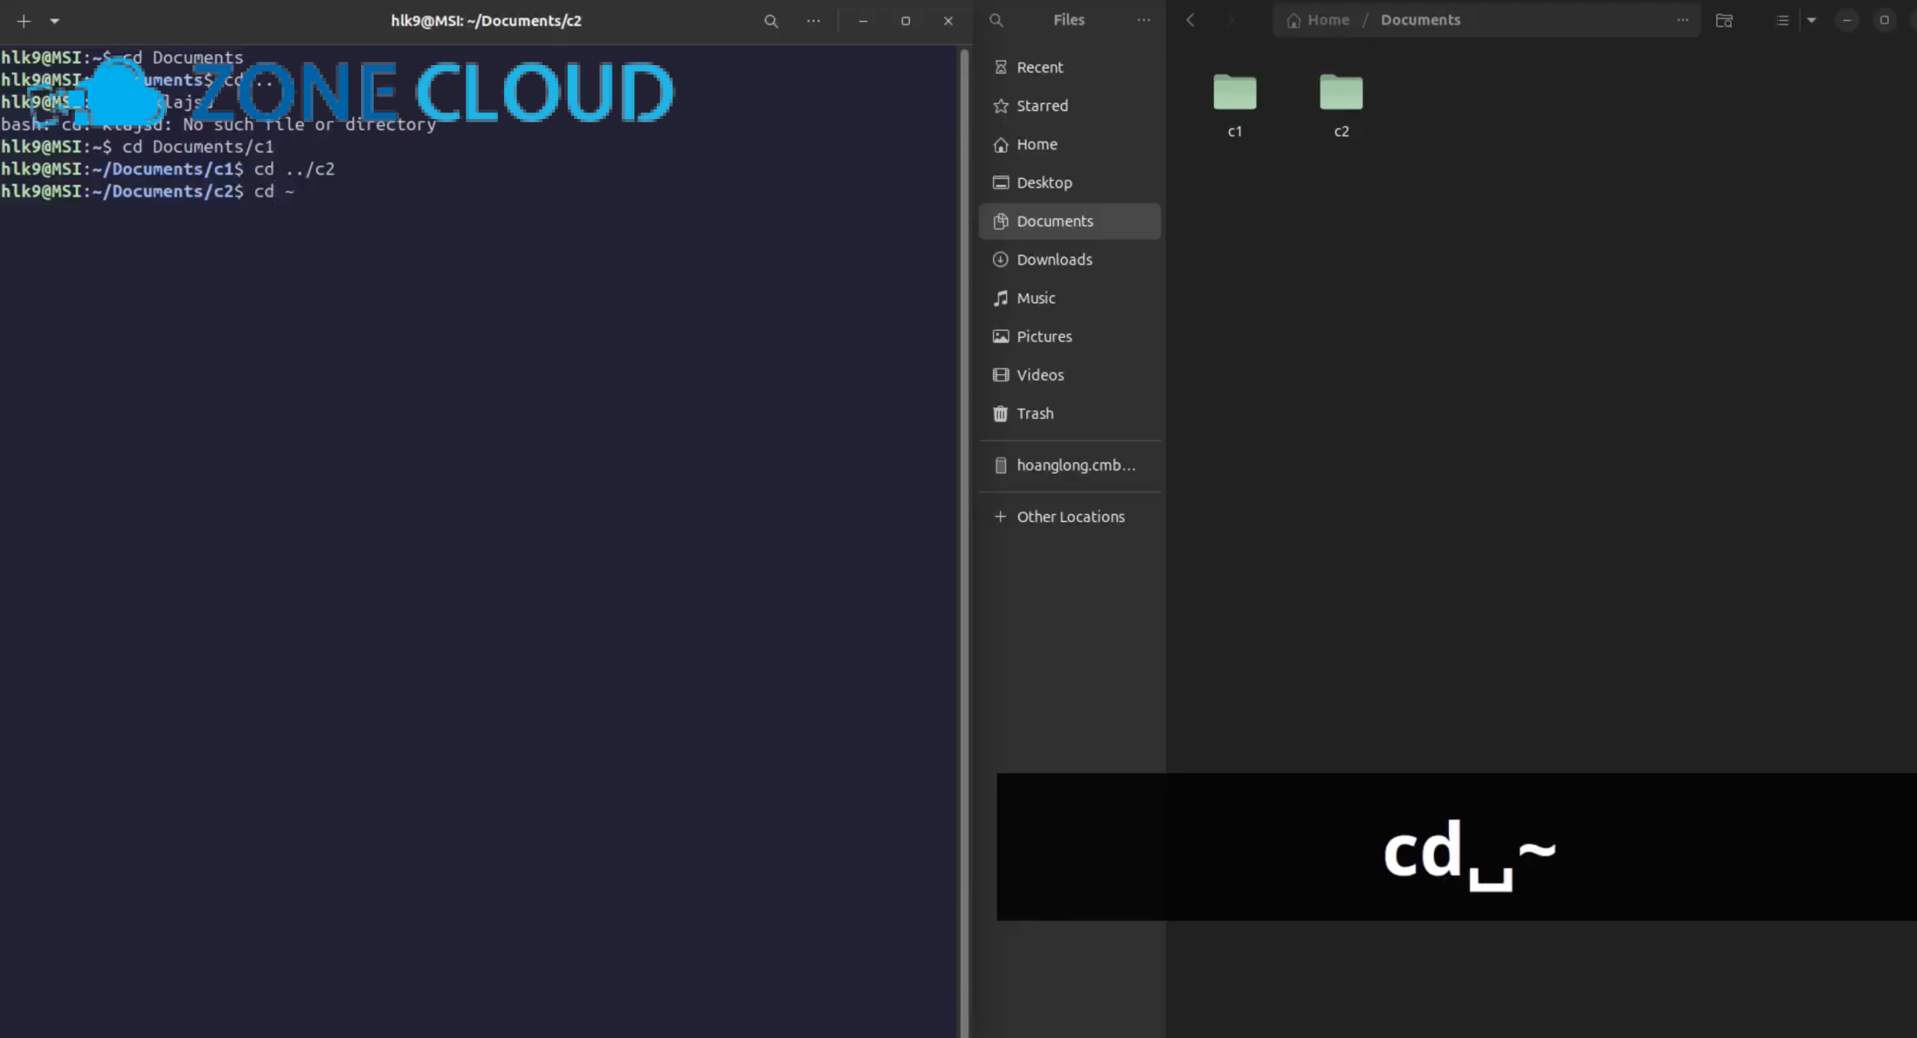Open the Files sidebar three-dot menu
The image size is (1917, 1038).
pos(1143,20)
